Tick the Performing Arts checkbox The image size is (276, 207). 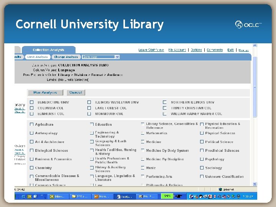point(143,176)
